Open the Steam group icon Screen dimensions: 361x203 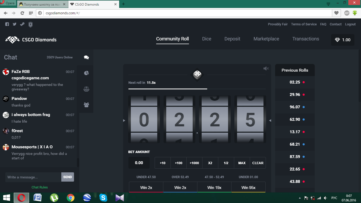22,24
